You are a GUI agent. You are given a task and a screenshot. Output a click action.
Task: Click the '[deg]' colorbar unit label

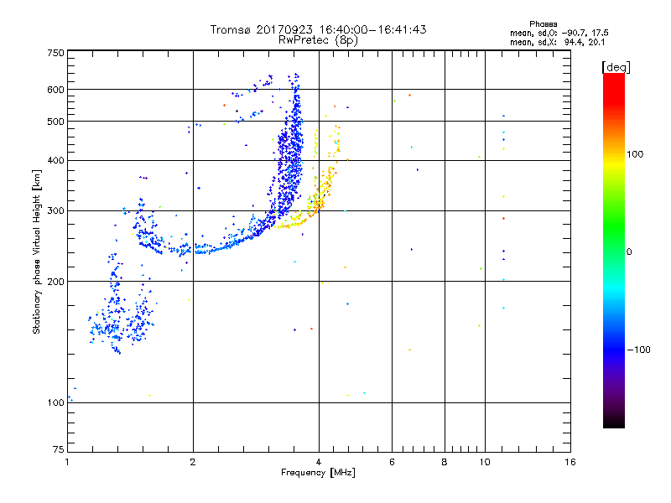click(616, 67)
